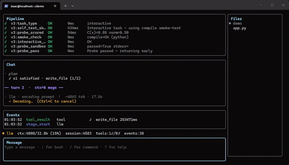Click the 'Interactive task – using compile smoke-test' text
Image resolution: width=289 pixels, height=165 pixels.
pos(134,28)
